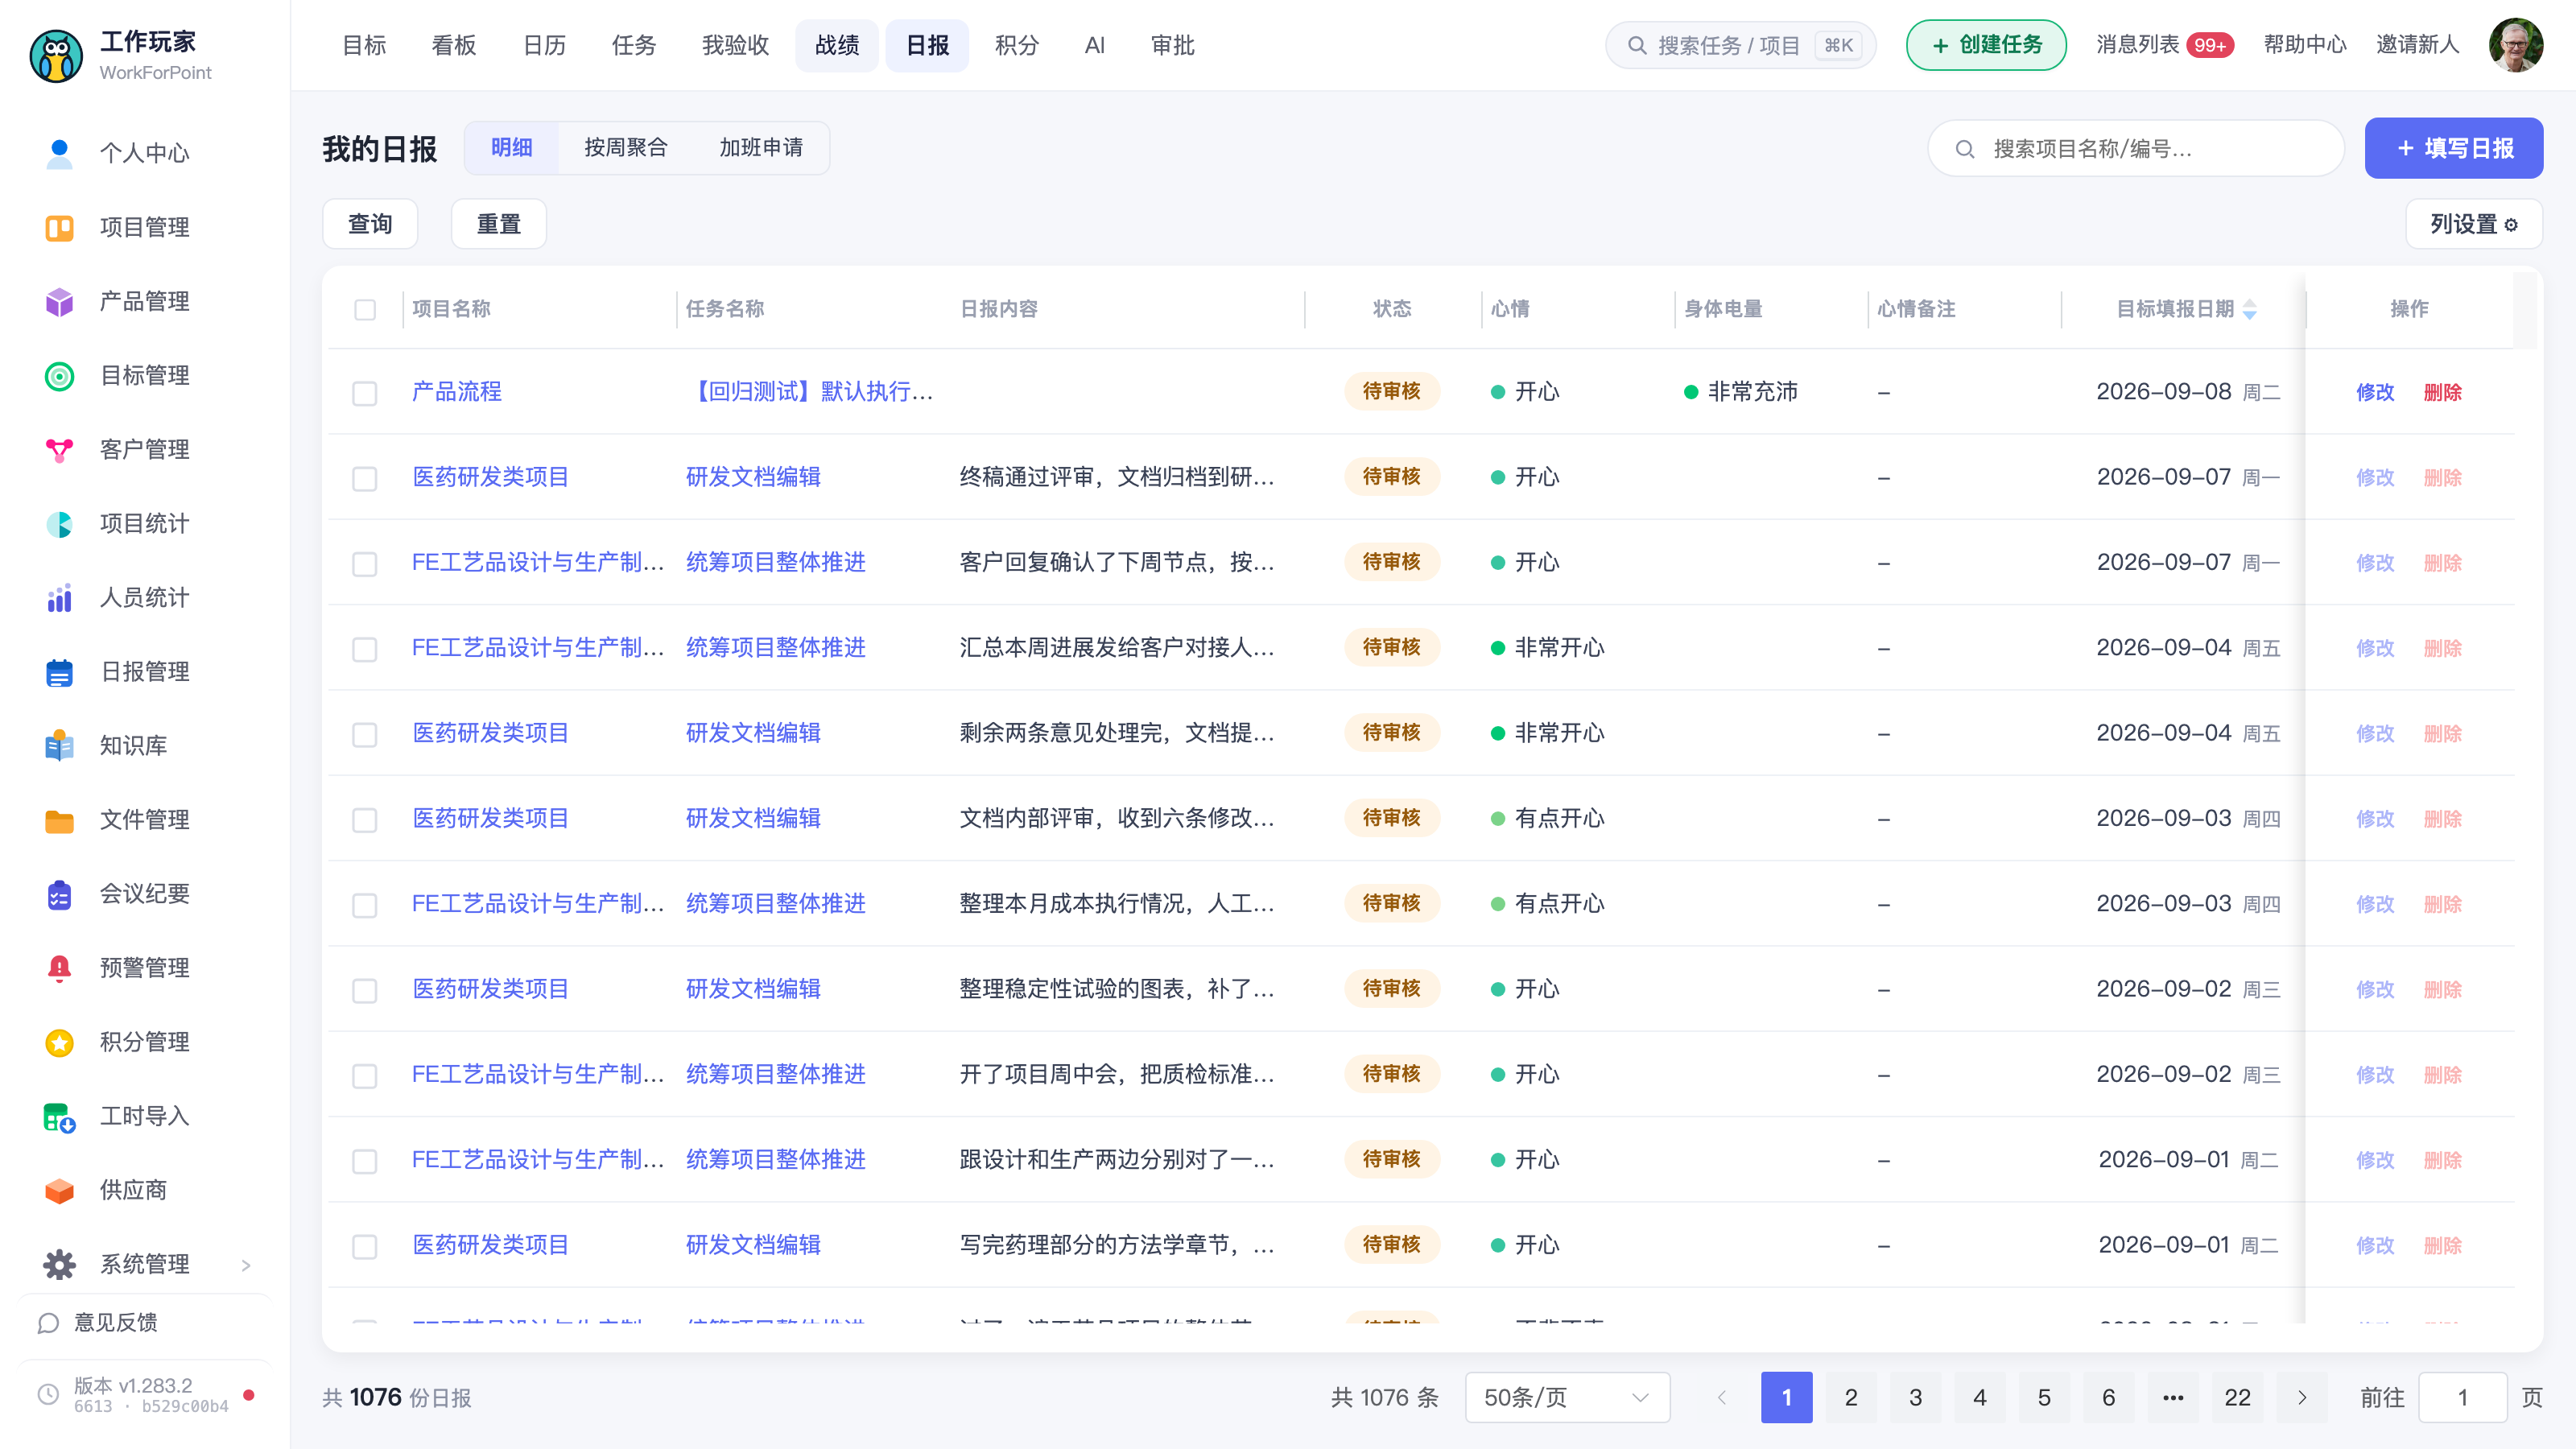Viewport: 2576px width, 1449px height.
Task: Open the 供应商 box icon
Action: coord(59,1190)
